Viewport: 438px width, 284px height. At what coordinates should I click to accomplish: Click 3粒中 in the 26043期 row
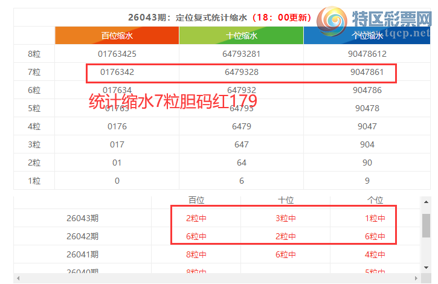[x=286, y=218]
